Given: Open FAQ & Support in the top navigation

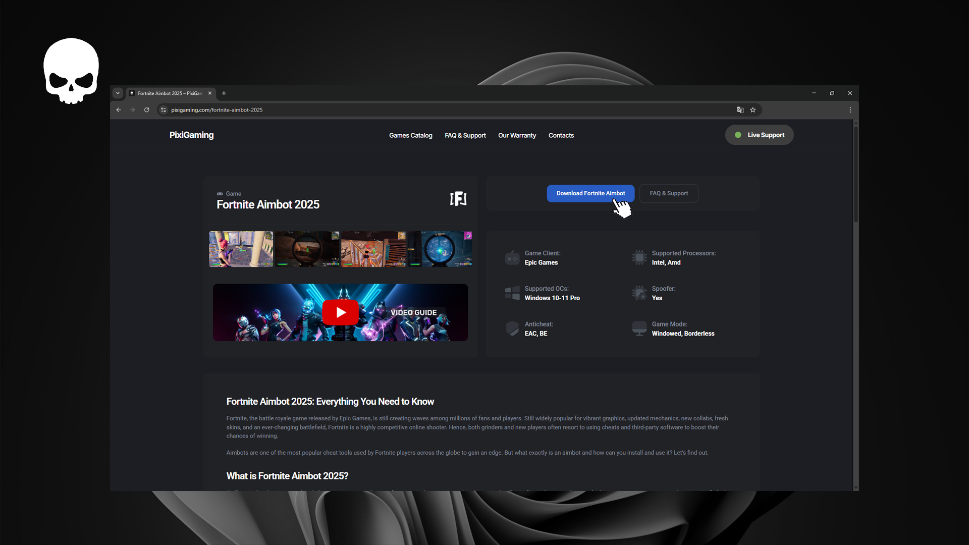Looking at the screenshot, I should pos(465,135).
